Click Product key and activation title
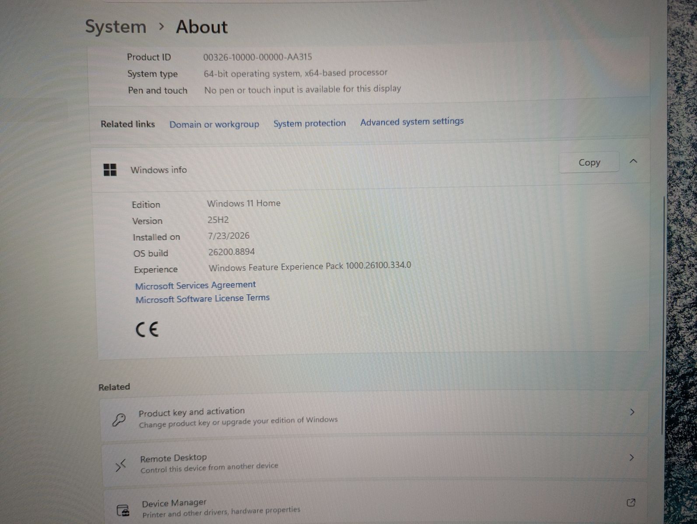The image size is (697, 524). [192, 412]
